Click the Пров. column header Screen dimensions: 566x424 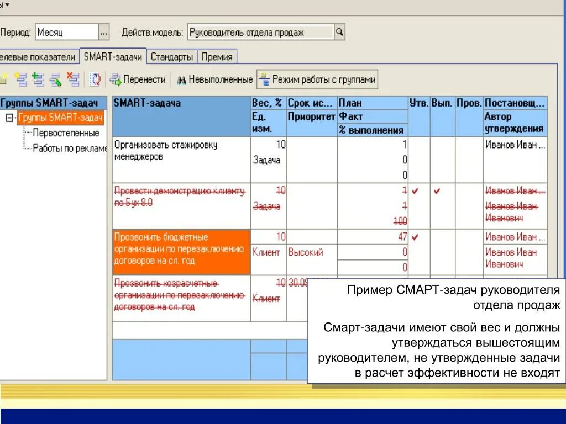469,116
